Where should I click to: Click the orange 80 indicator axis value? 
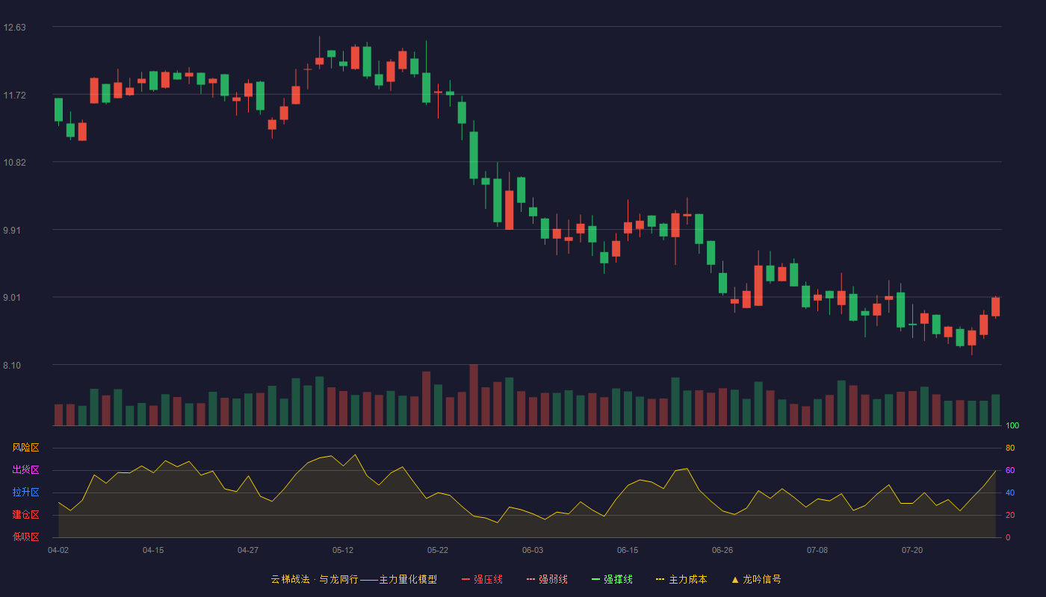[1010, 448]
